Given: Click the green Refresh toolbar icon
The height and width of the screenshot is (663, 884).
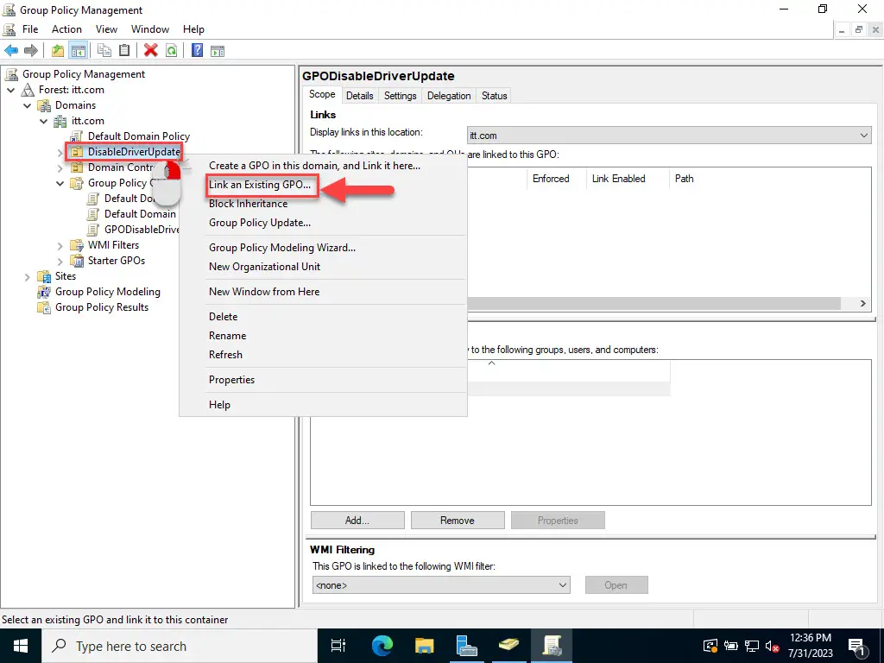Looking at the screenshot, I should click(172, 51).
